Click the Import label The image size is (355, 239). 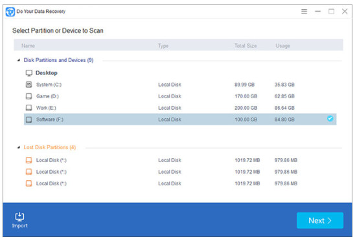(x=19, y=225)
